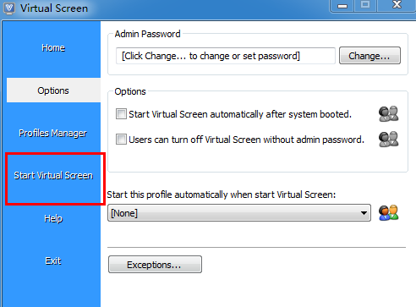The height and width of the screenshot is (307, 416).
Task: Close the Virtual Screen window
Action: [397, 5]
